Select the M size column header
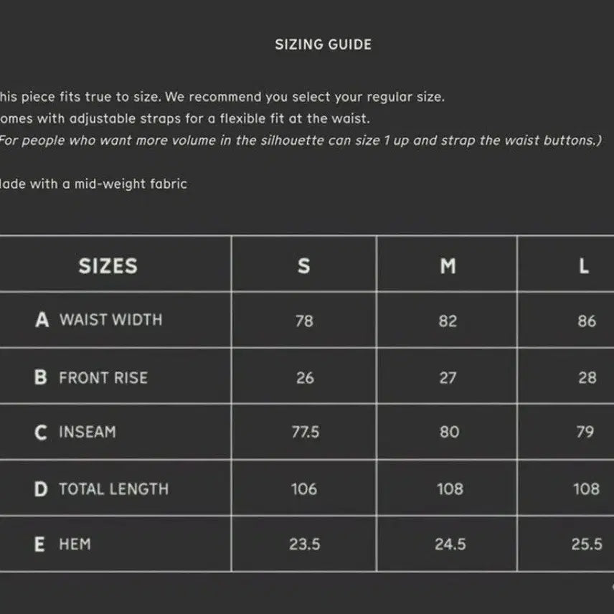 (x=448, y=266)
